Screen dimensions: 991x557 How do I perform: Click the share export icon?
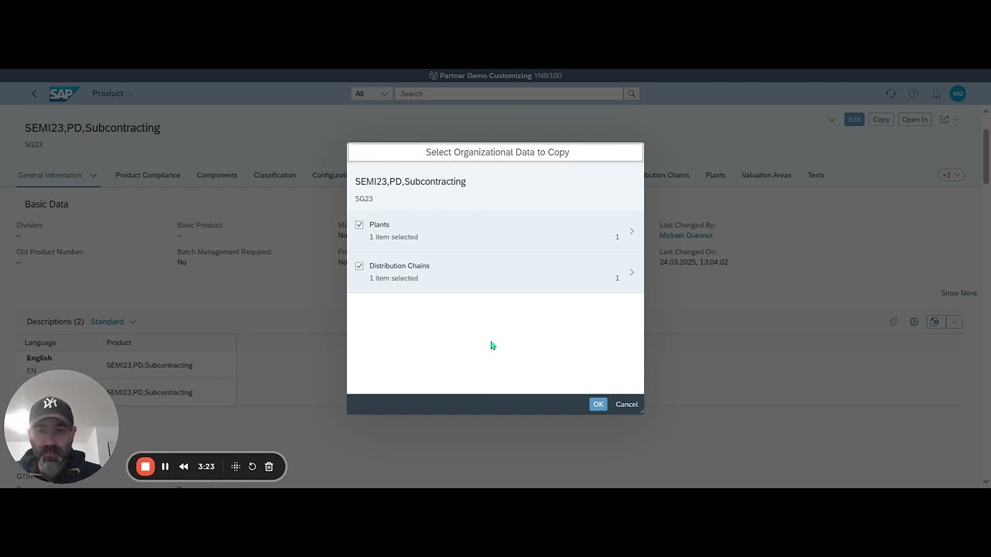[x=945, y=120]
